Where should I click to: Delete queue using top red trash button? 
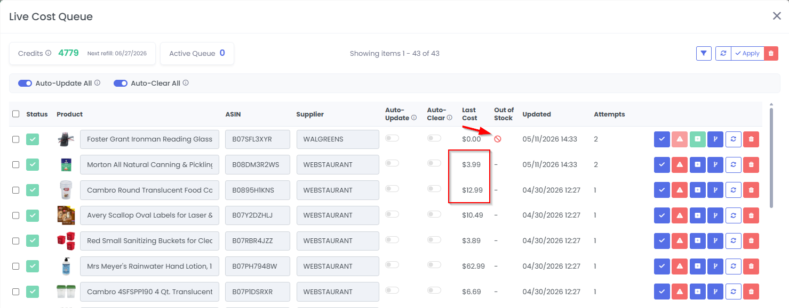point(771,53)
